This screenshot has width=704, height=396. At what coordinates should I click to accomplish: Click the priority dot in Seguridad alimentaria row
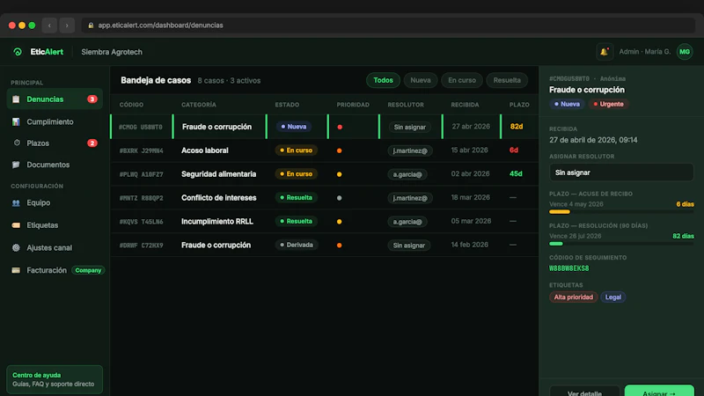[340, 174]
